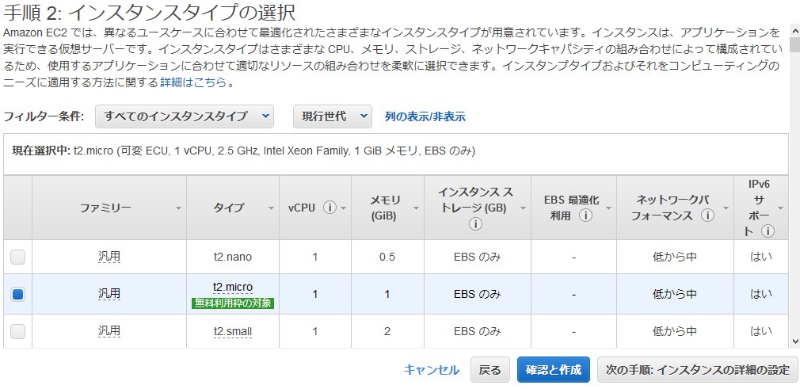Image resolution: width=800 pixels, height=389 pixels.
Task: Click the info icon beside vCPU header
Action: coord(330,208)
